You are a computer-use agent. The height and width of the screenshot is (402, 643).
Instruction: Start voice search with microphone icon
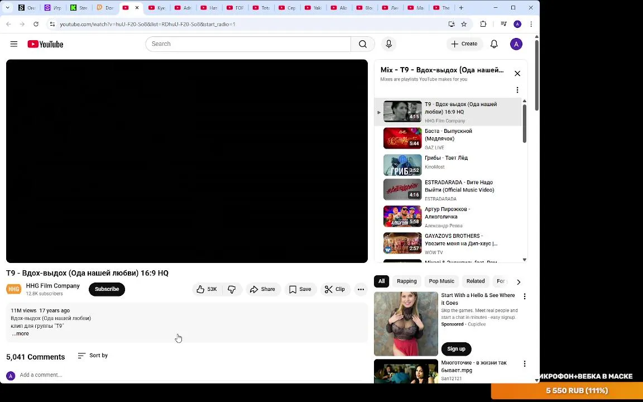[388, 44]
